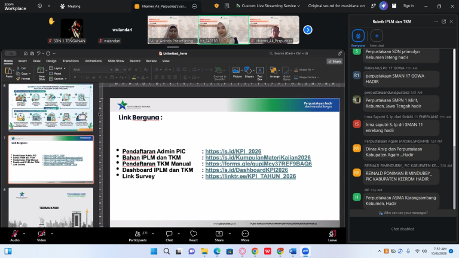Open the Chat icon in the Zoom toolbar
Image resolution: width=459 pixels, height=258 pixels.
pyautogui.click(x=169, y=236)
